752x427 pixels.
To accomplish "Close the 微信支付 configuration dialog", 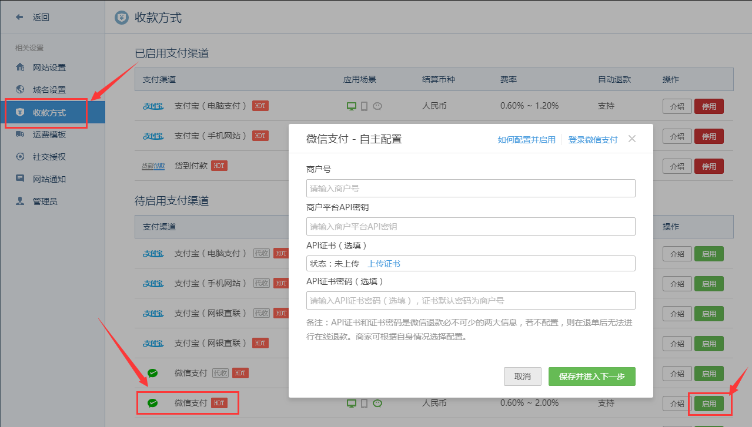I will point(631,139).
